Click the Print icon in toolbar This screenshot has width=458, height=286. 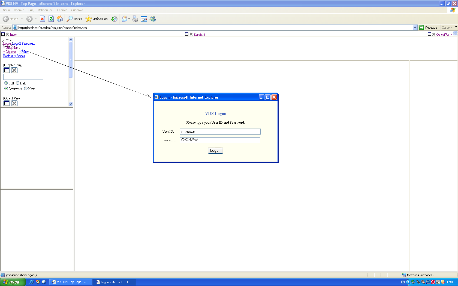click(x=135, y=19)
